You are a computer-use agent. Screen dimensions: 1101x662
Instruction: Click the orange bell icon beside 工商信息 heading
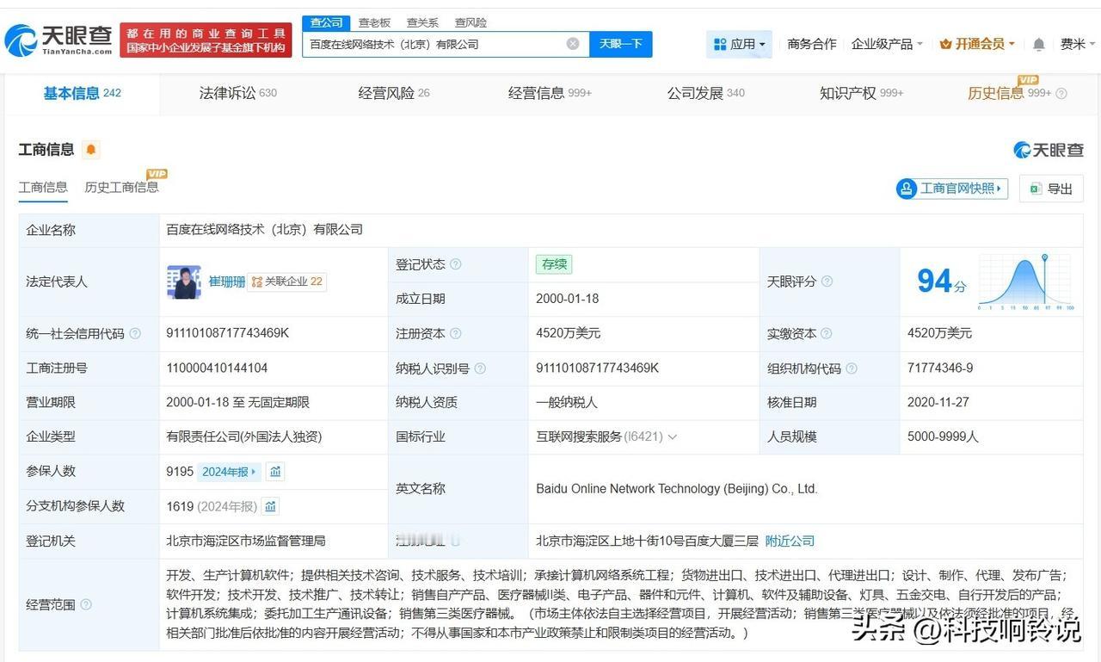(x=91, y=150)
